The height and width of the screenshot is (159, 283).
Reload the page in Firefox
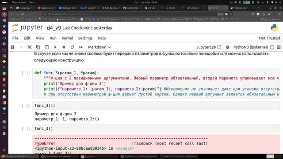(x=23, y=14)
